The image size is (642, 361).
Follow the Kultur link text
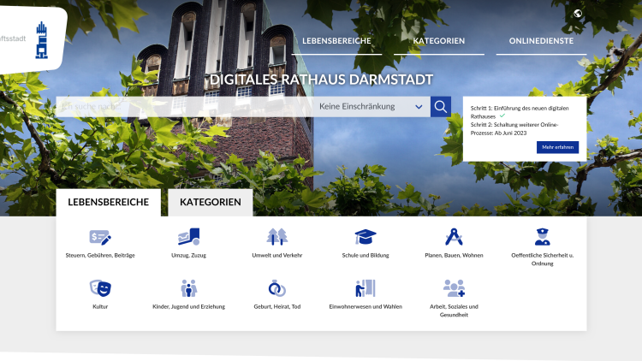coord(100,306)
